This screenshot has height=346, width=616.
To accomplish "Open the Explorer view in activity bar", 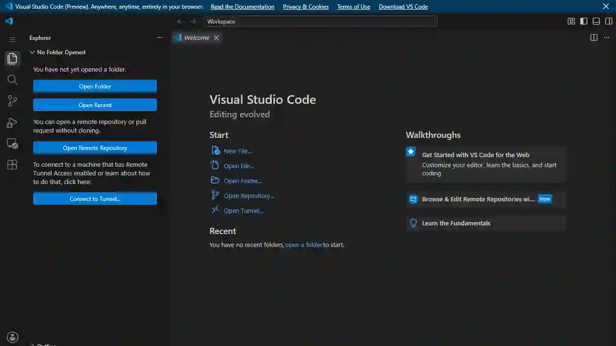I will point(13,59).
